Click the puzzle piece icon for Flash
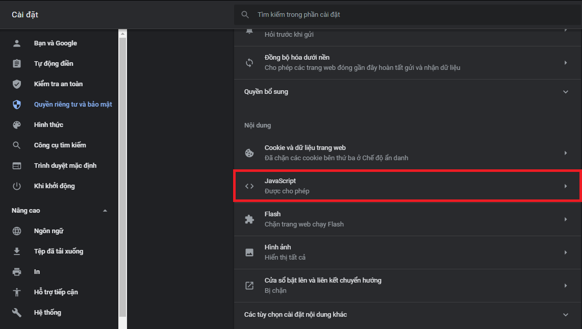 pyautogui.click(x=249, y=219)
